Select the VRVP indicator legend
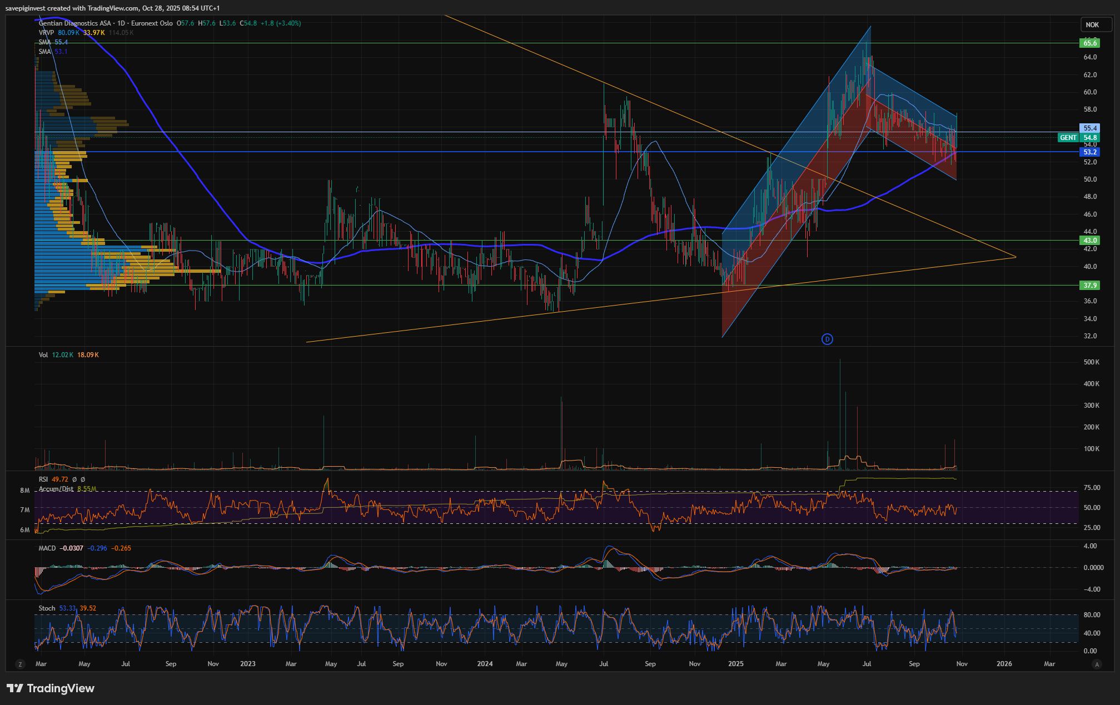 tap(46, 33)
